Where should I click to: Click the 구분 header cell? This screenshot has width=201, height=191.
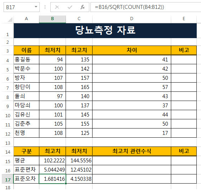pos(26,151)
